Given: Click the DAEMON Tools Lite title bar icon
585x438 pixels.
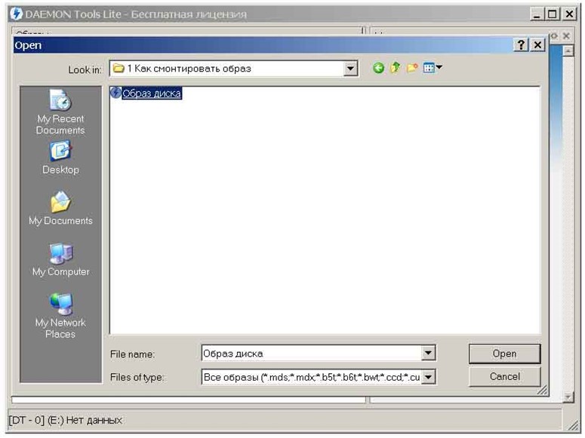Looking at the screenshot, I should [17, 14].
